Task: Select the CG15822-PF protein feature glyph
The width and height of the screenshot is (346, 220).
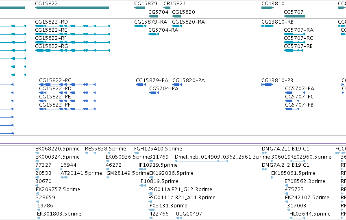Action: pos(67,109)
